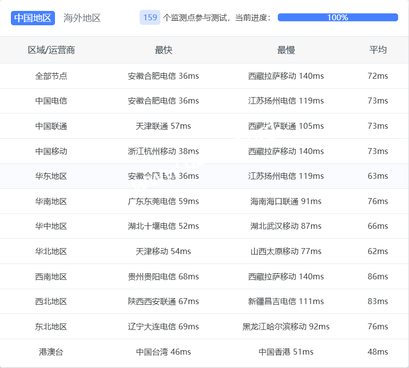Select the 最慢 column header
This screenshot has width=409, height=368.
pyautogui.click(x=286, y=50)
